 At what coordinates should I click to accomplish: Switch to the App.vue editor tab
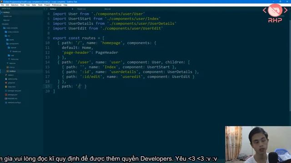tap(107, 9)
